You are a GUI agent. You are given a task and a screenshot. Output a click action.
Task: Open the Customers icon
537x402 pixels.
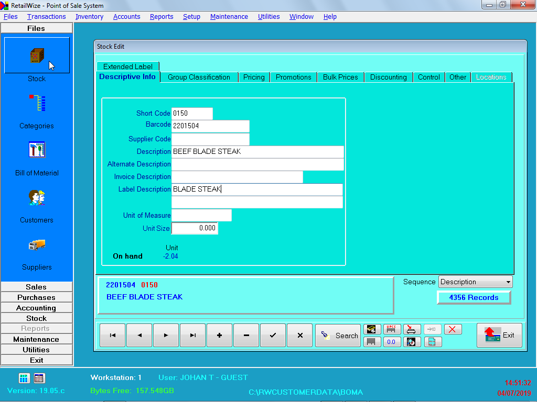click(37, 197)
